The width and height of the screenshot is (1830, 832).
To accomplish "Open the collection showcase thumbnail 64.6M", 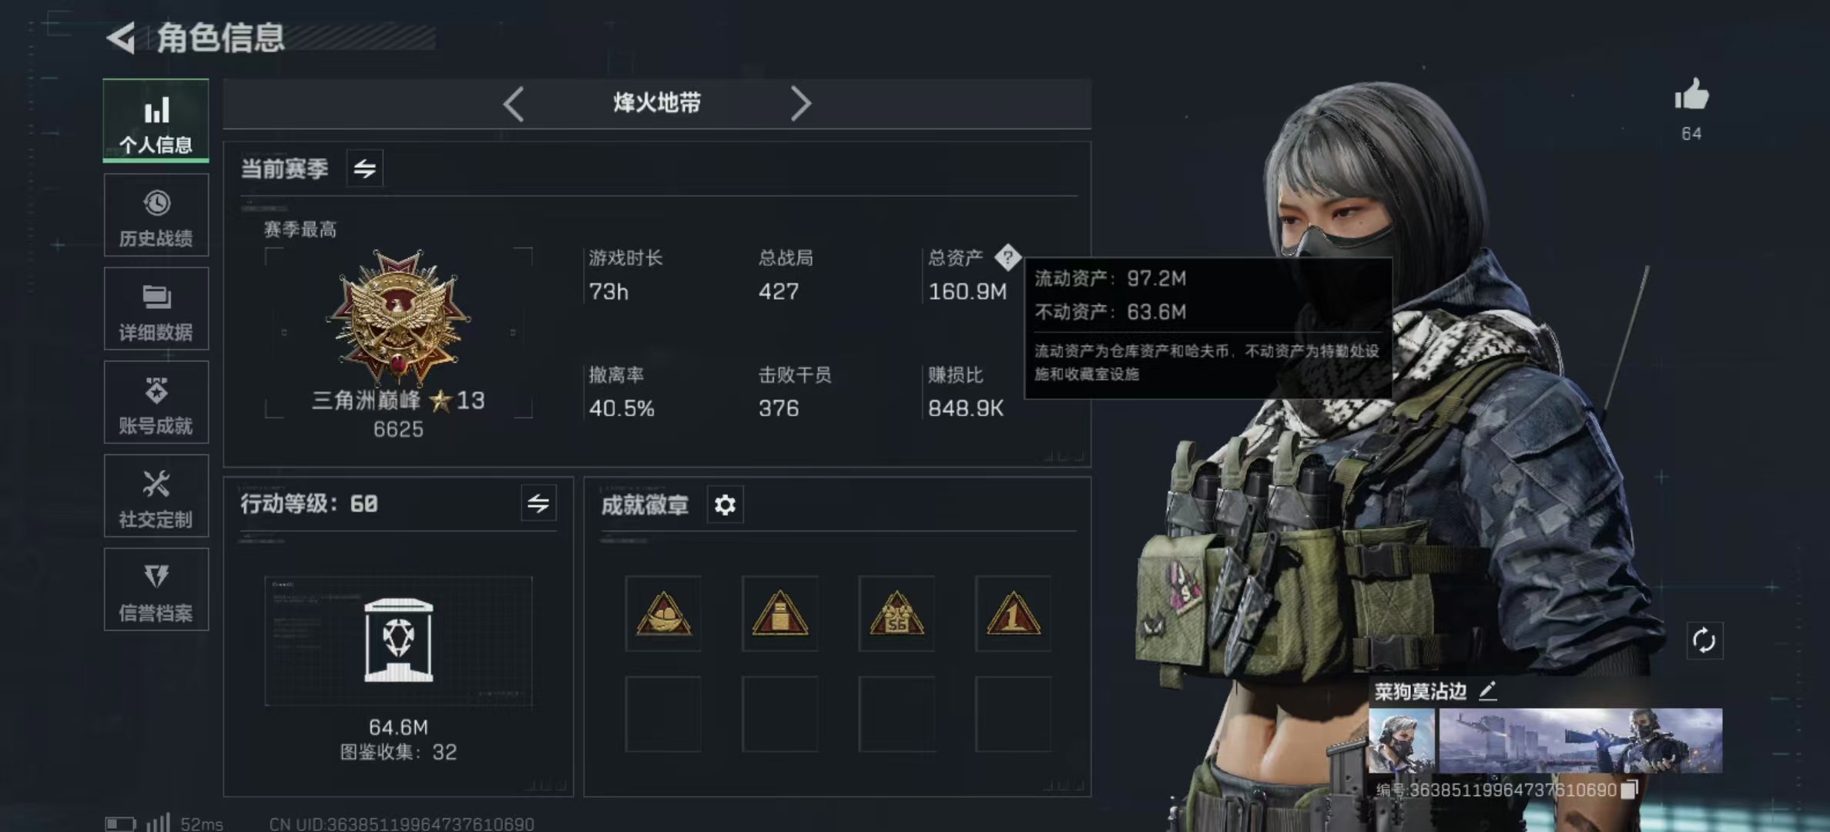I will coord(398,641).
